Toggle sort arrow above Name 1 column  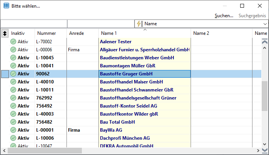point(145,30)
